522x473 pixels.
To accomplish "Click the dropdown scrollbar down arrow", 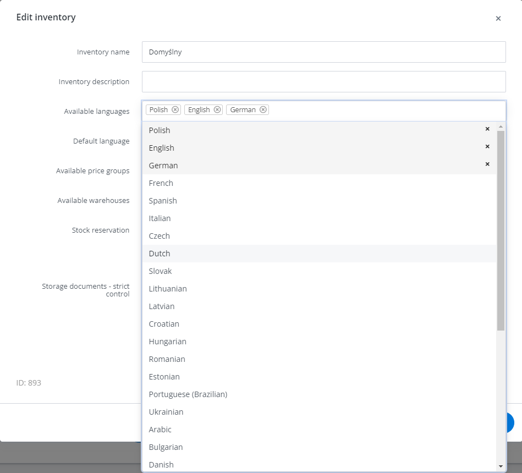I will click(x=501, y=466).
